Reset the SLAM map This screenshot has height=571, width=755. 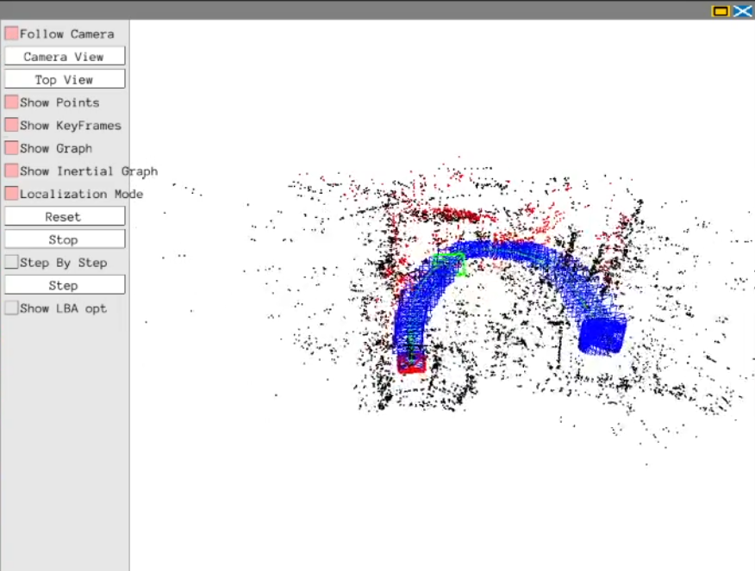[x=64, y=216]
